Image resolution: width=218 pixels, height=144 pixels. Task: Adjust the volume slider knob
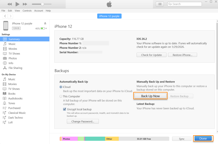click(x=42, y=4)
